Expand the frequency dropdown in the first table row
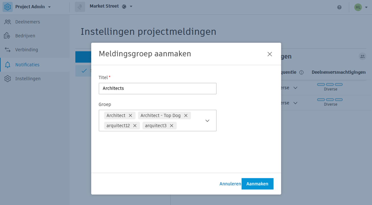Image resolution: width=372 pixels, height=205 pixels. 295,88
